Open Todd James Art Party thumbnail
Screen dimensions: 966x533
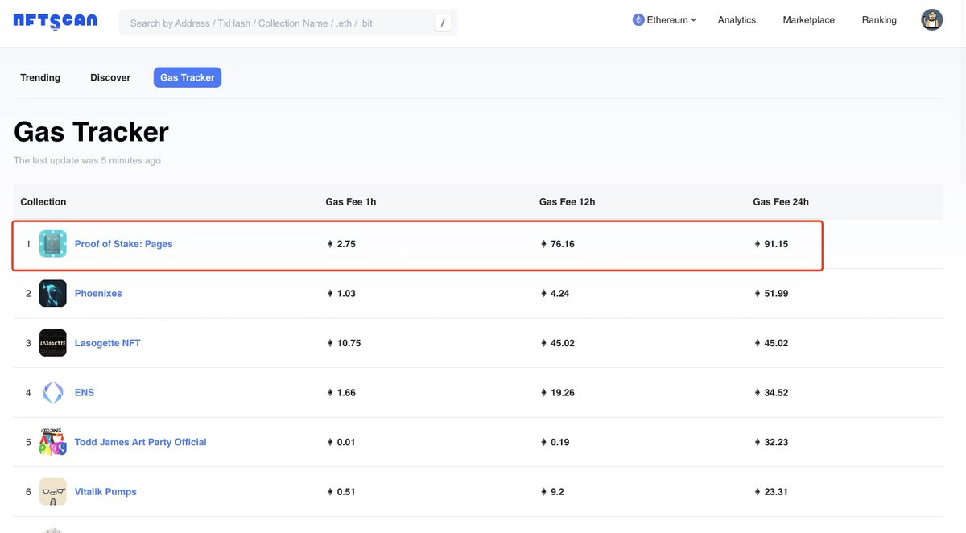[x=53, y=442]
